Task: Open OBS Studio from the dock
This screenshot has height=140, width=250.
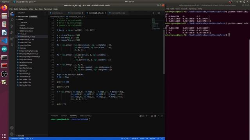Action: click(x=4, y=74)
